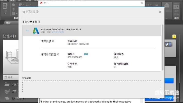The width and height of the screenshot is (183, 103).
Task: Click the Autodesk AutoCAD Architecture logo icon
Action: pyautogui.click(x=36, y=31)
